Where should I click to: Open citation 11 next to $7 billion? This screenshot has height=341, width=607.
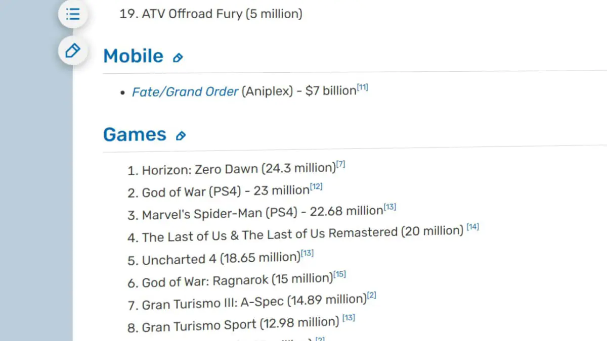pos(362,88)
